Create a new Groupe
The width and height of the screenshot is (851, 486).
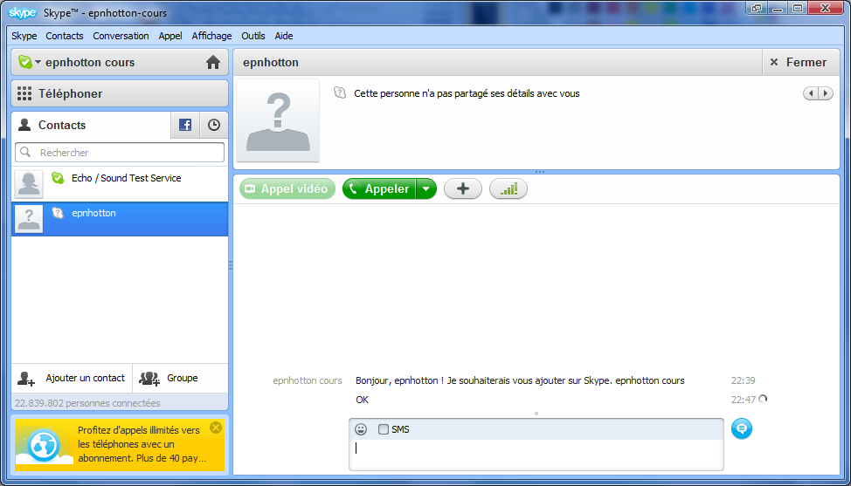[180, 378]
